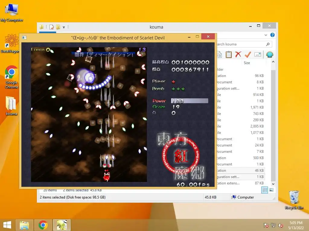
Task: Click the Graze value 19 in game
Action: 176,107
